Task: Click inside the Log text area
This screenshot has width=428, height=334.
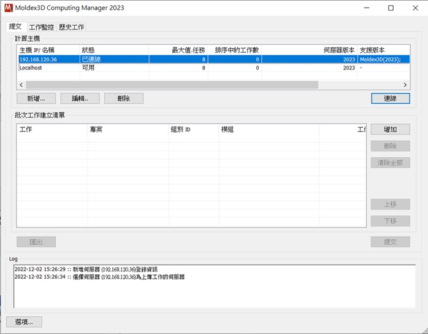Action: tap(215, 286)
